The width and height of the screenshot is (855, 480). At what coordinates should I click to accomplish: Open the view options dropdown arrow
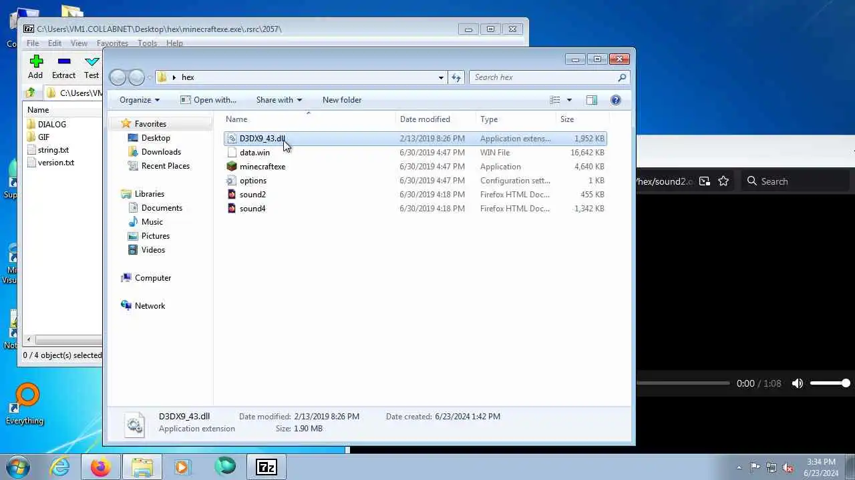click(569, 100)
